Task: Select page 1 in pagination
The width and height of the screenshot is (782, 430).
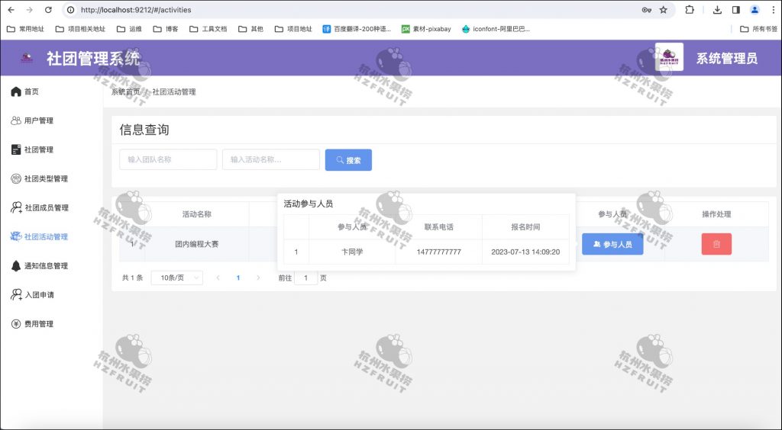Action: [x=238, y=278]
